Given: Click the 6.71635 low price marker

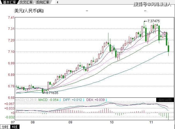Looking at the screenshot, I should 52,93.
